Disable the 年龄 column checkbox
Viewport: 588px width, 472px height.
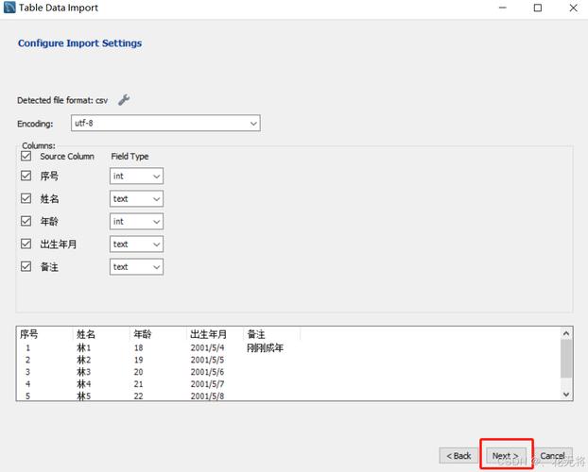tap(26, 221)
